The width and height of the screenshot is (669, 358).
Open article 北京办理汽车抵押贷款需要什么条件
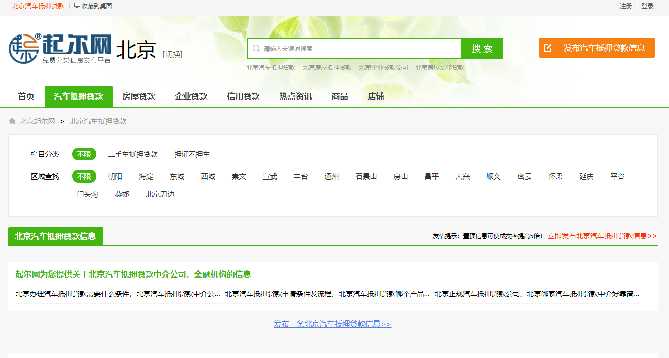pyautogui.click(x=118, y=294)
